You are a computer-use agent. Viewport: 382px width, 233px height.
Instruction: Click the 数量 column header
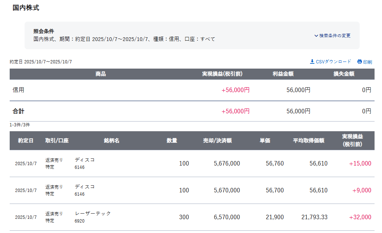172,141
